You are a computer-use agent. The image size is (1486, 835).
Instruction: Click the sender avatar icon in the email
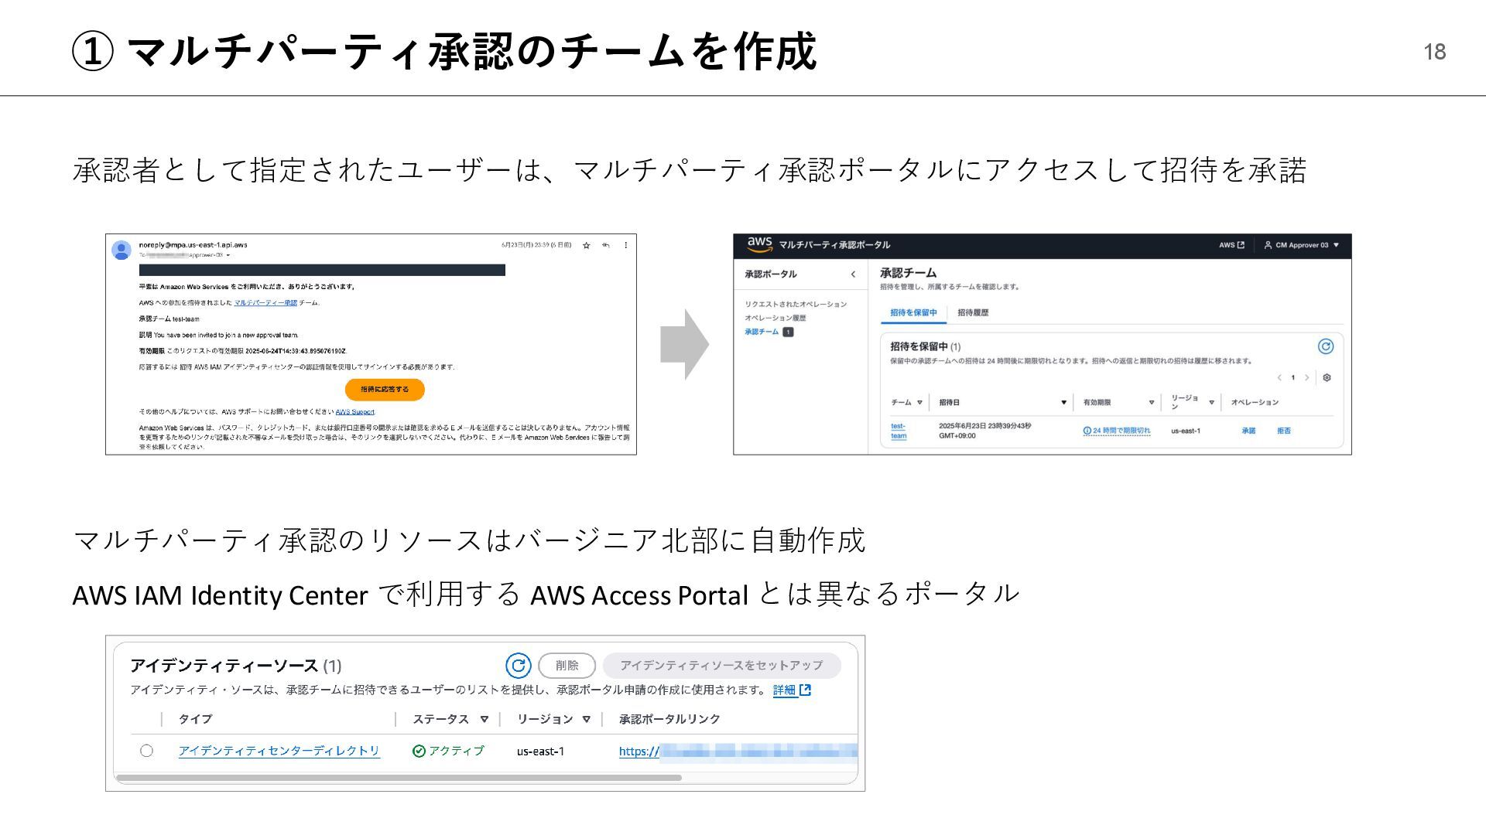coord(122,250)
